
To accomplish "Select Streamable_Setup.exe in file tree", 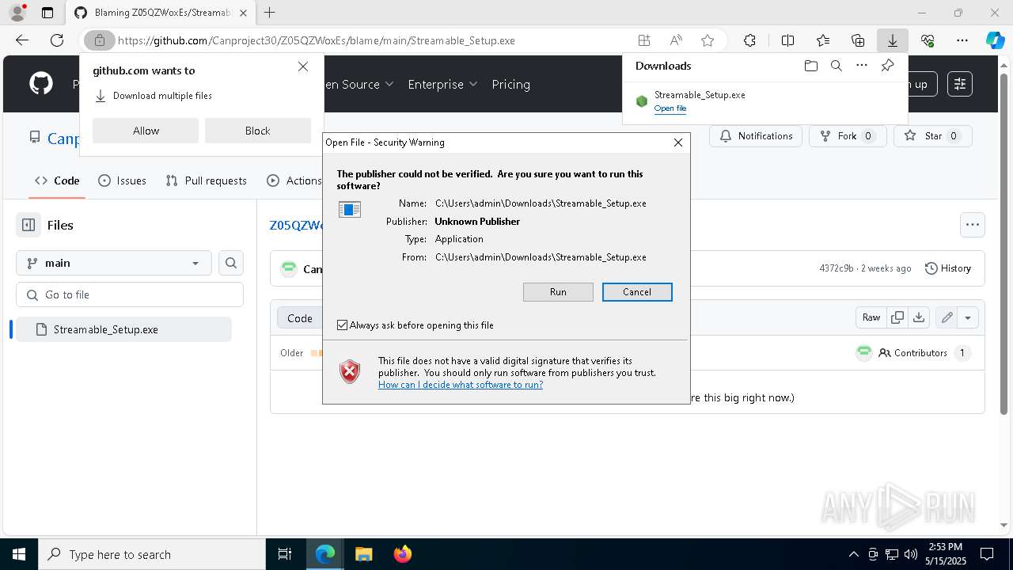I will [x=123, y=329].
